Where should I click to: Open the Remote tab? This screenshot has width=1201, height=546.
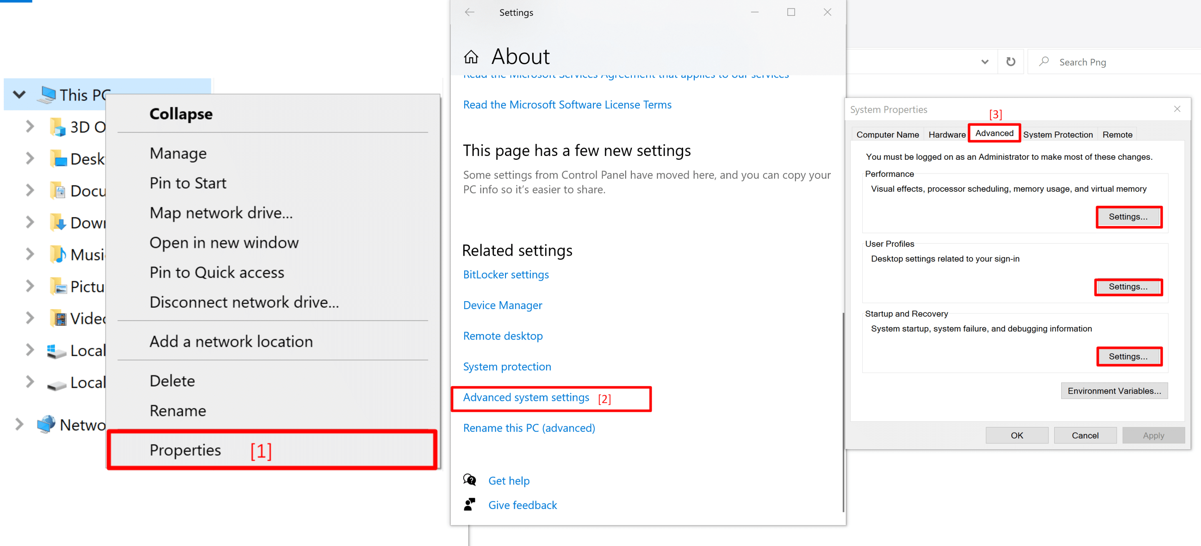[x=1117, y=135]
